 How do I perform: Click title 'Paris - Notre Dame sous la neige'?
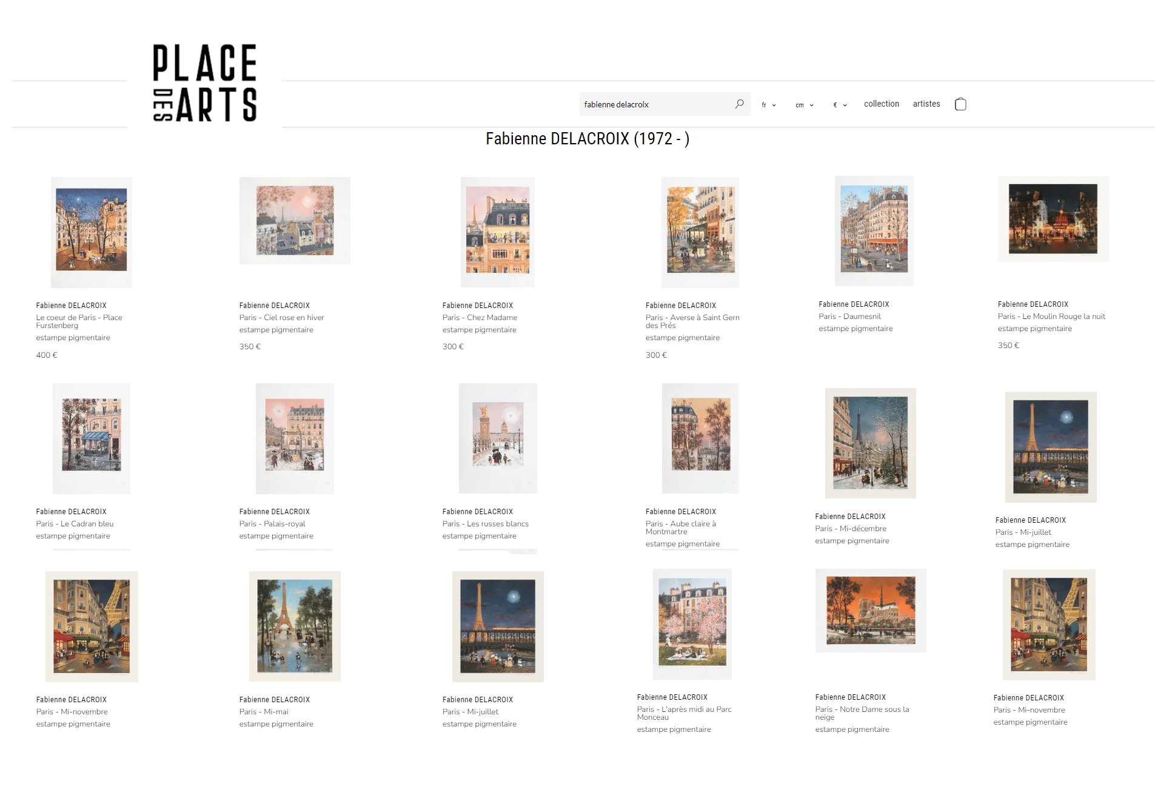pos(862,713)
